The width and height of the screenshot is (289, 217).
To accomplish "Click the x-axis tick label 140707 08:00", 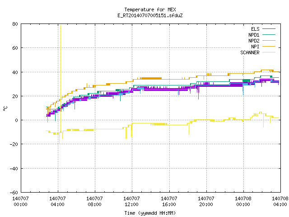I will click(95, 202).
